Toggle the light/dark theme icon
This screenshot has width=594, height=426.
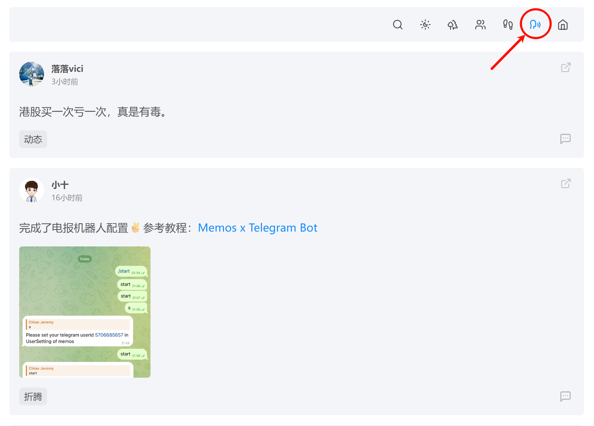tap(425, 24)
